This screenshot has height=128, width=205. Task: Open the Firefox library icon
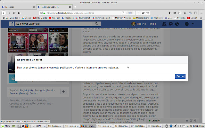pos(175,13)
